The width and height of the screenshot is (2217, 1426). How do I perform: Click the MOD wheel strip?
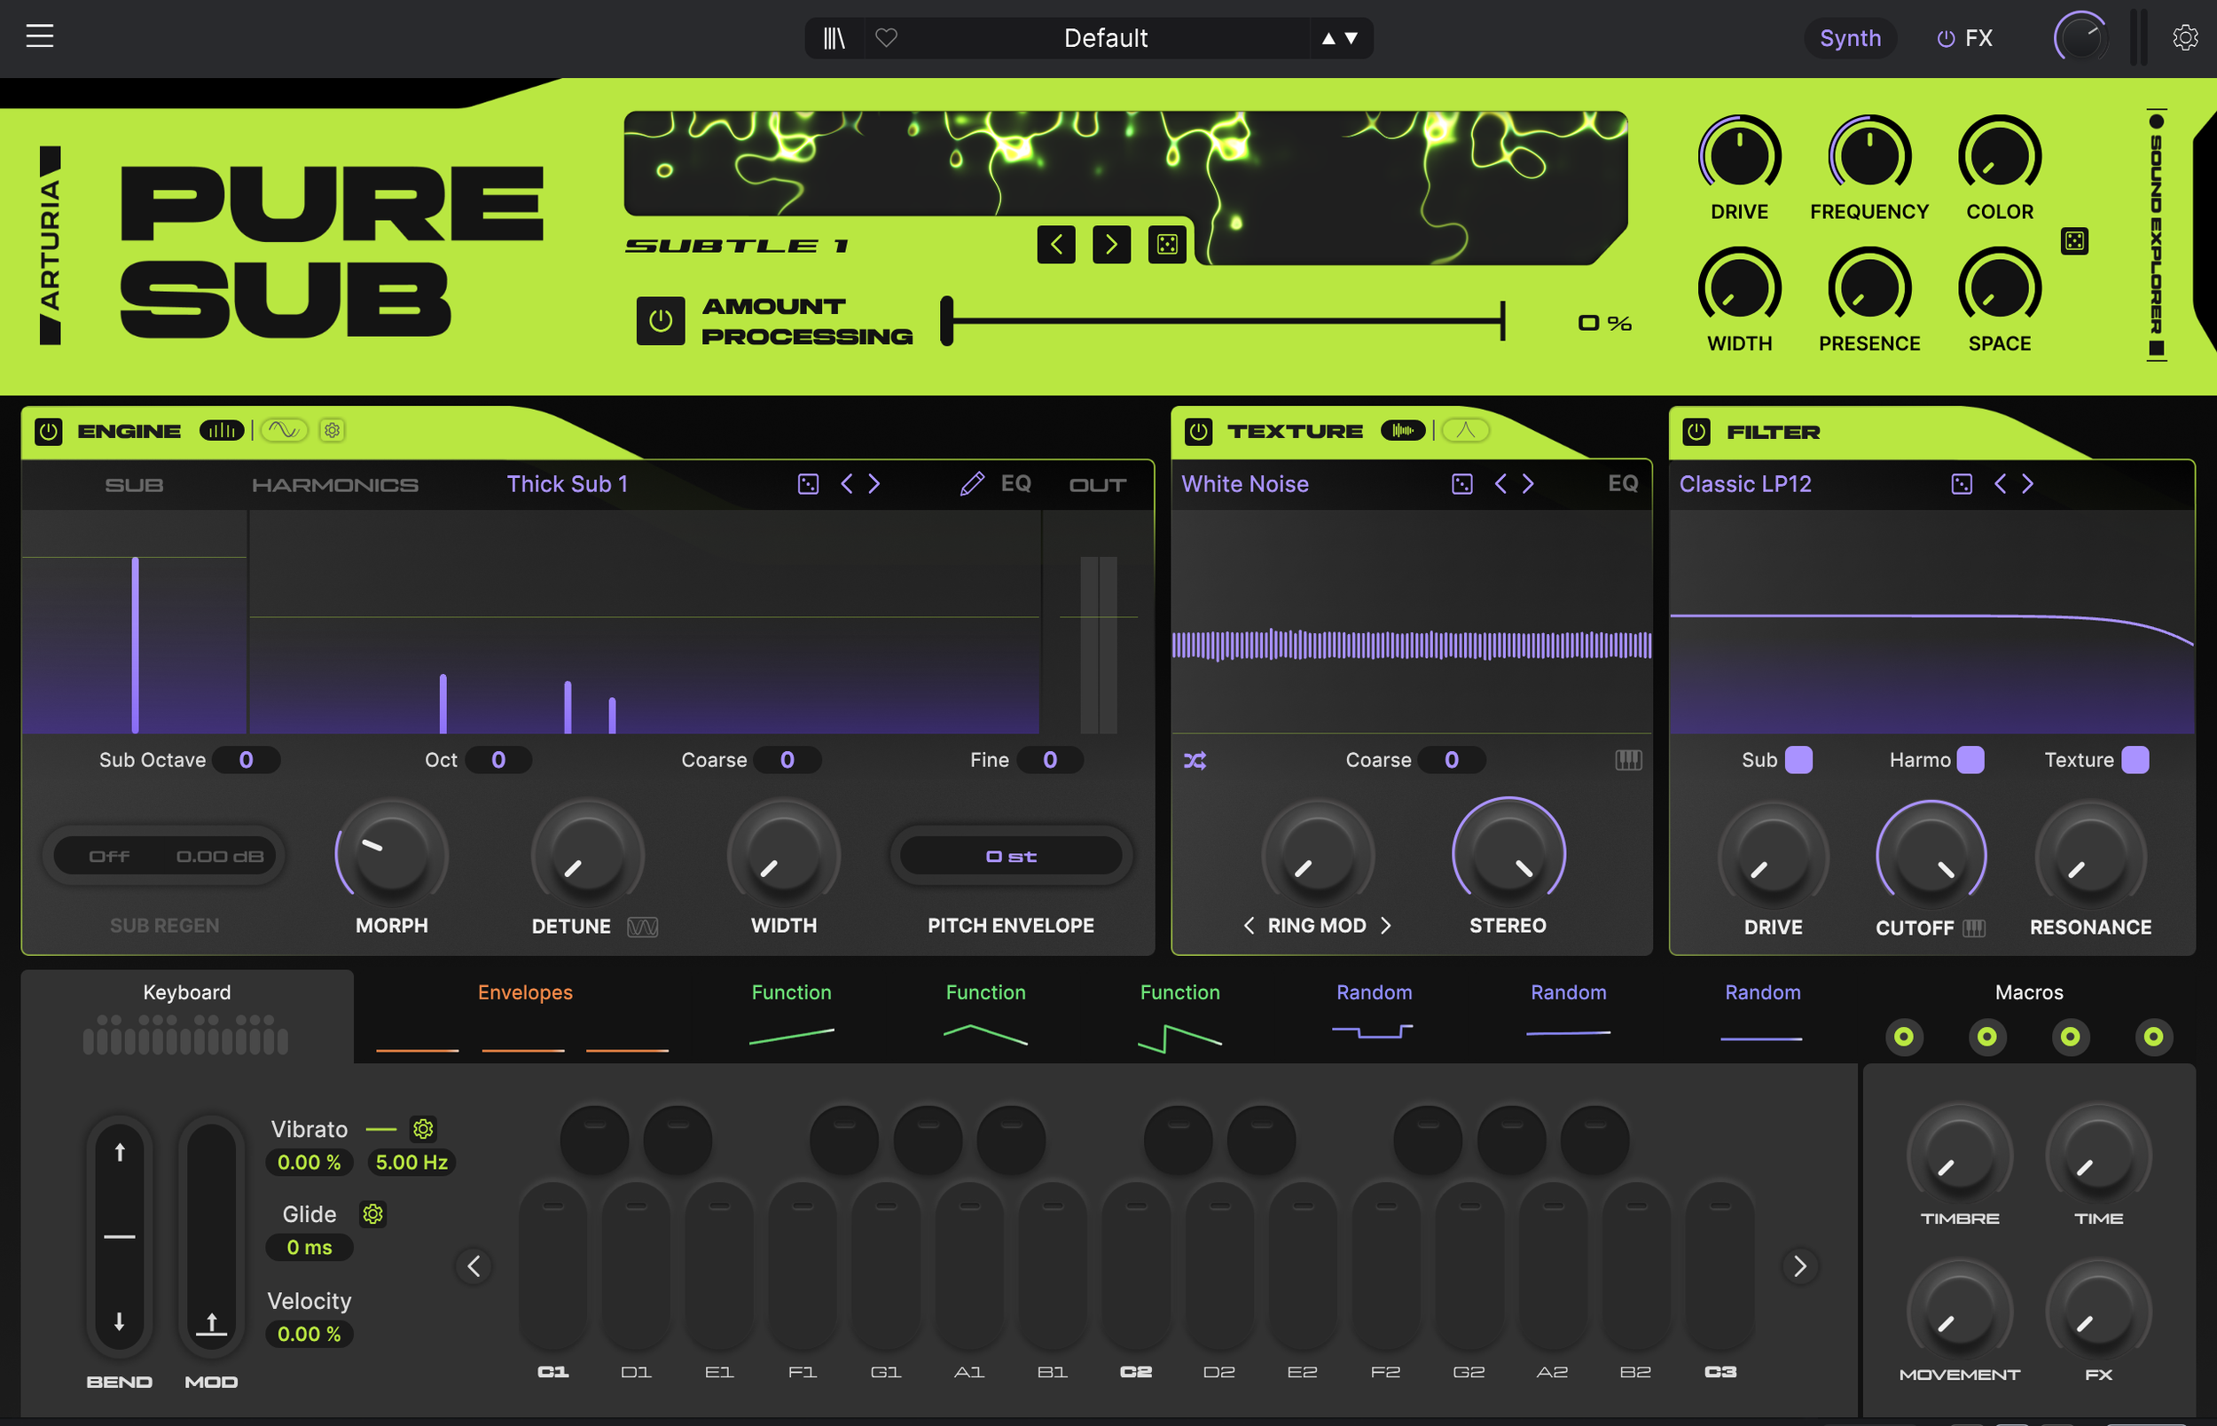(x=211, y=1236)
